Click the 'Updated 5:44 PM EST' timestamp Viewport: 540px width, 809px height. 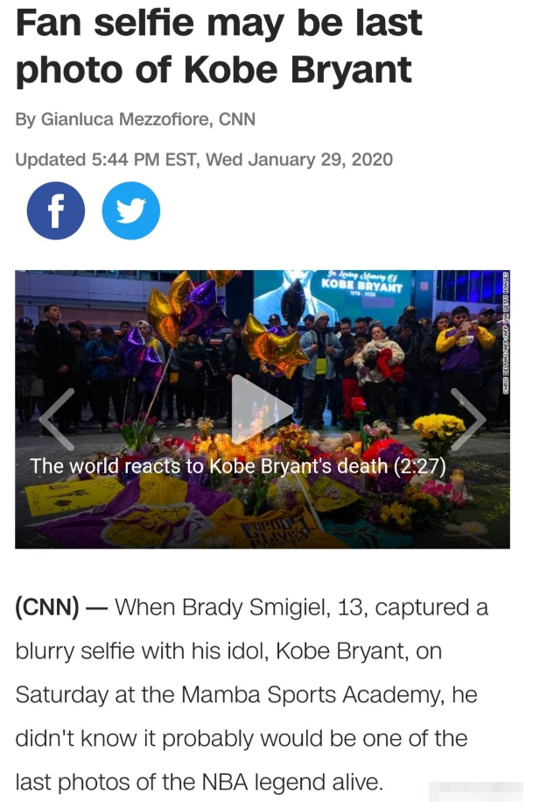coord(107,160)
